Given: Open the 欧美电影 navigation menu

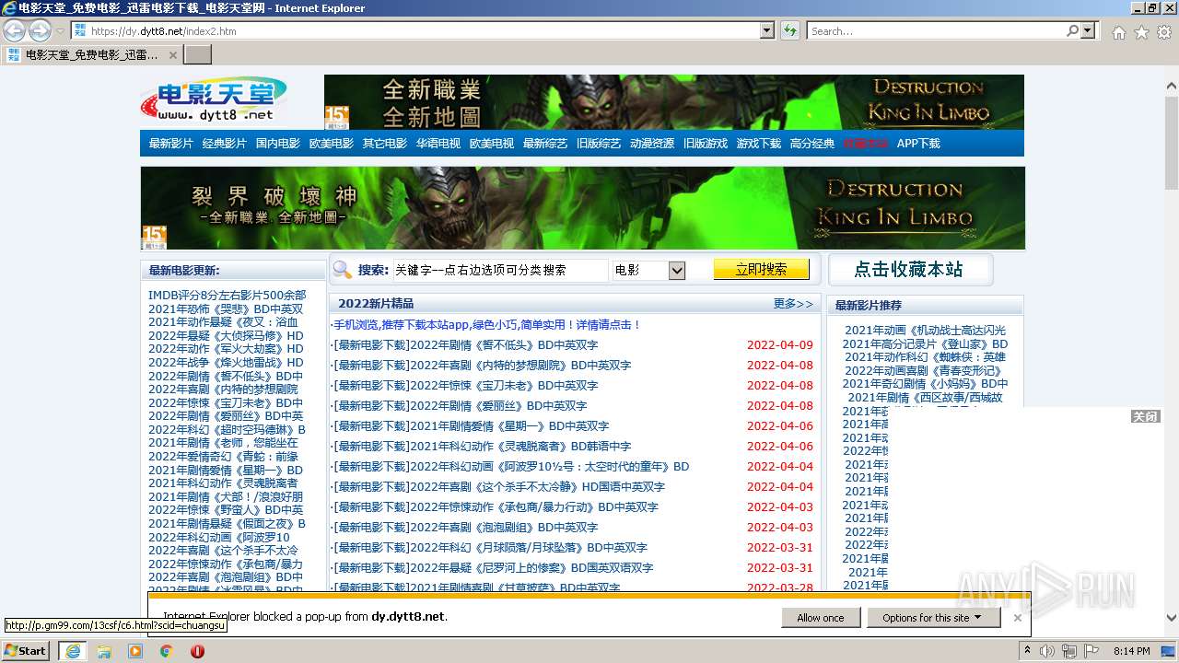Looking at the screenshot, I should [x=332, y=144].
